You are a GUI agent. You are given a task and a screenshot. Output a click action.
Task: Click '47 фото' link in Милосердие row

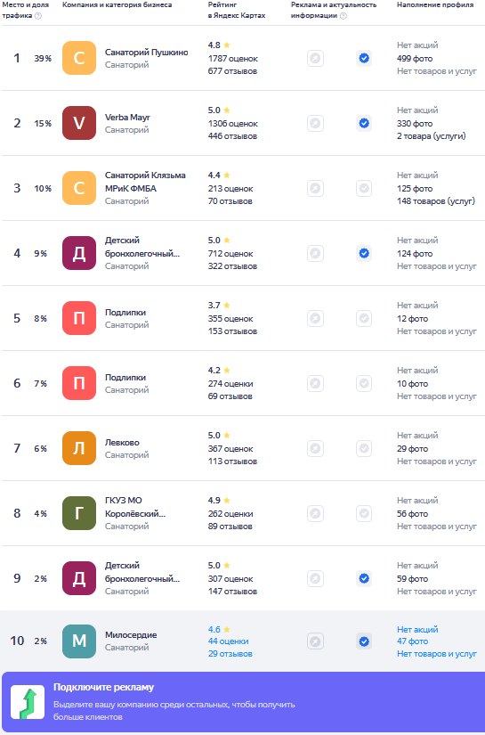[413, 641]
